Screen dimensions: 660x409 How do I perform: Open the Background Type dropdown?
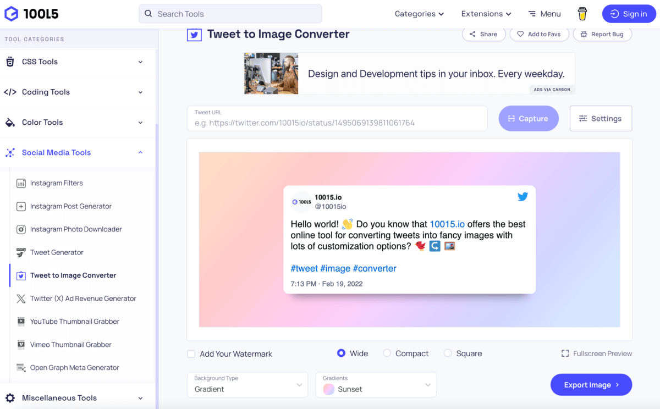point(248,385)
